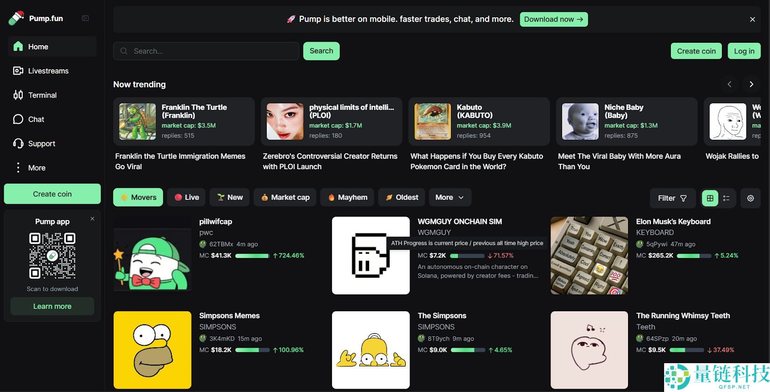Click into the Search input field

coord(212,51)
